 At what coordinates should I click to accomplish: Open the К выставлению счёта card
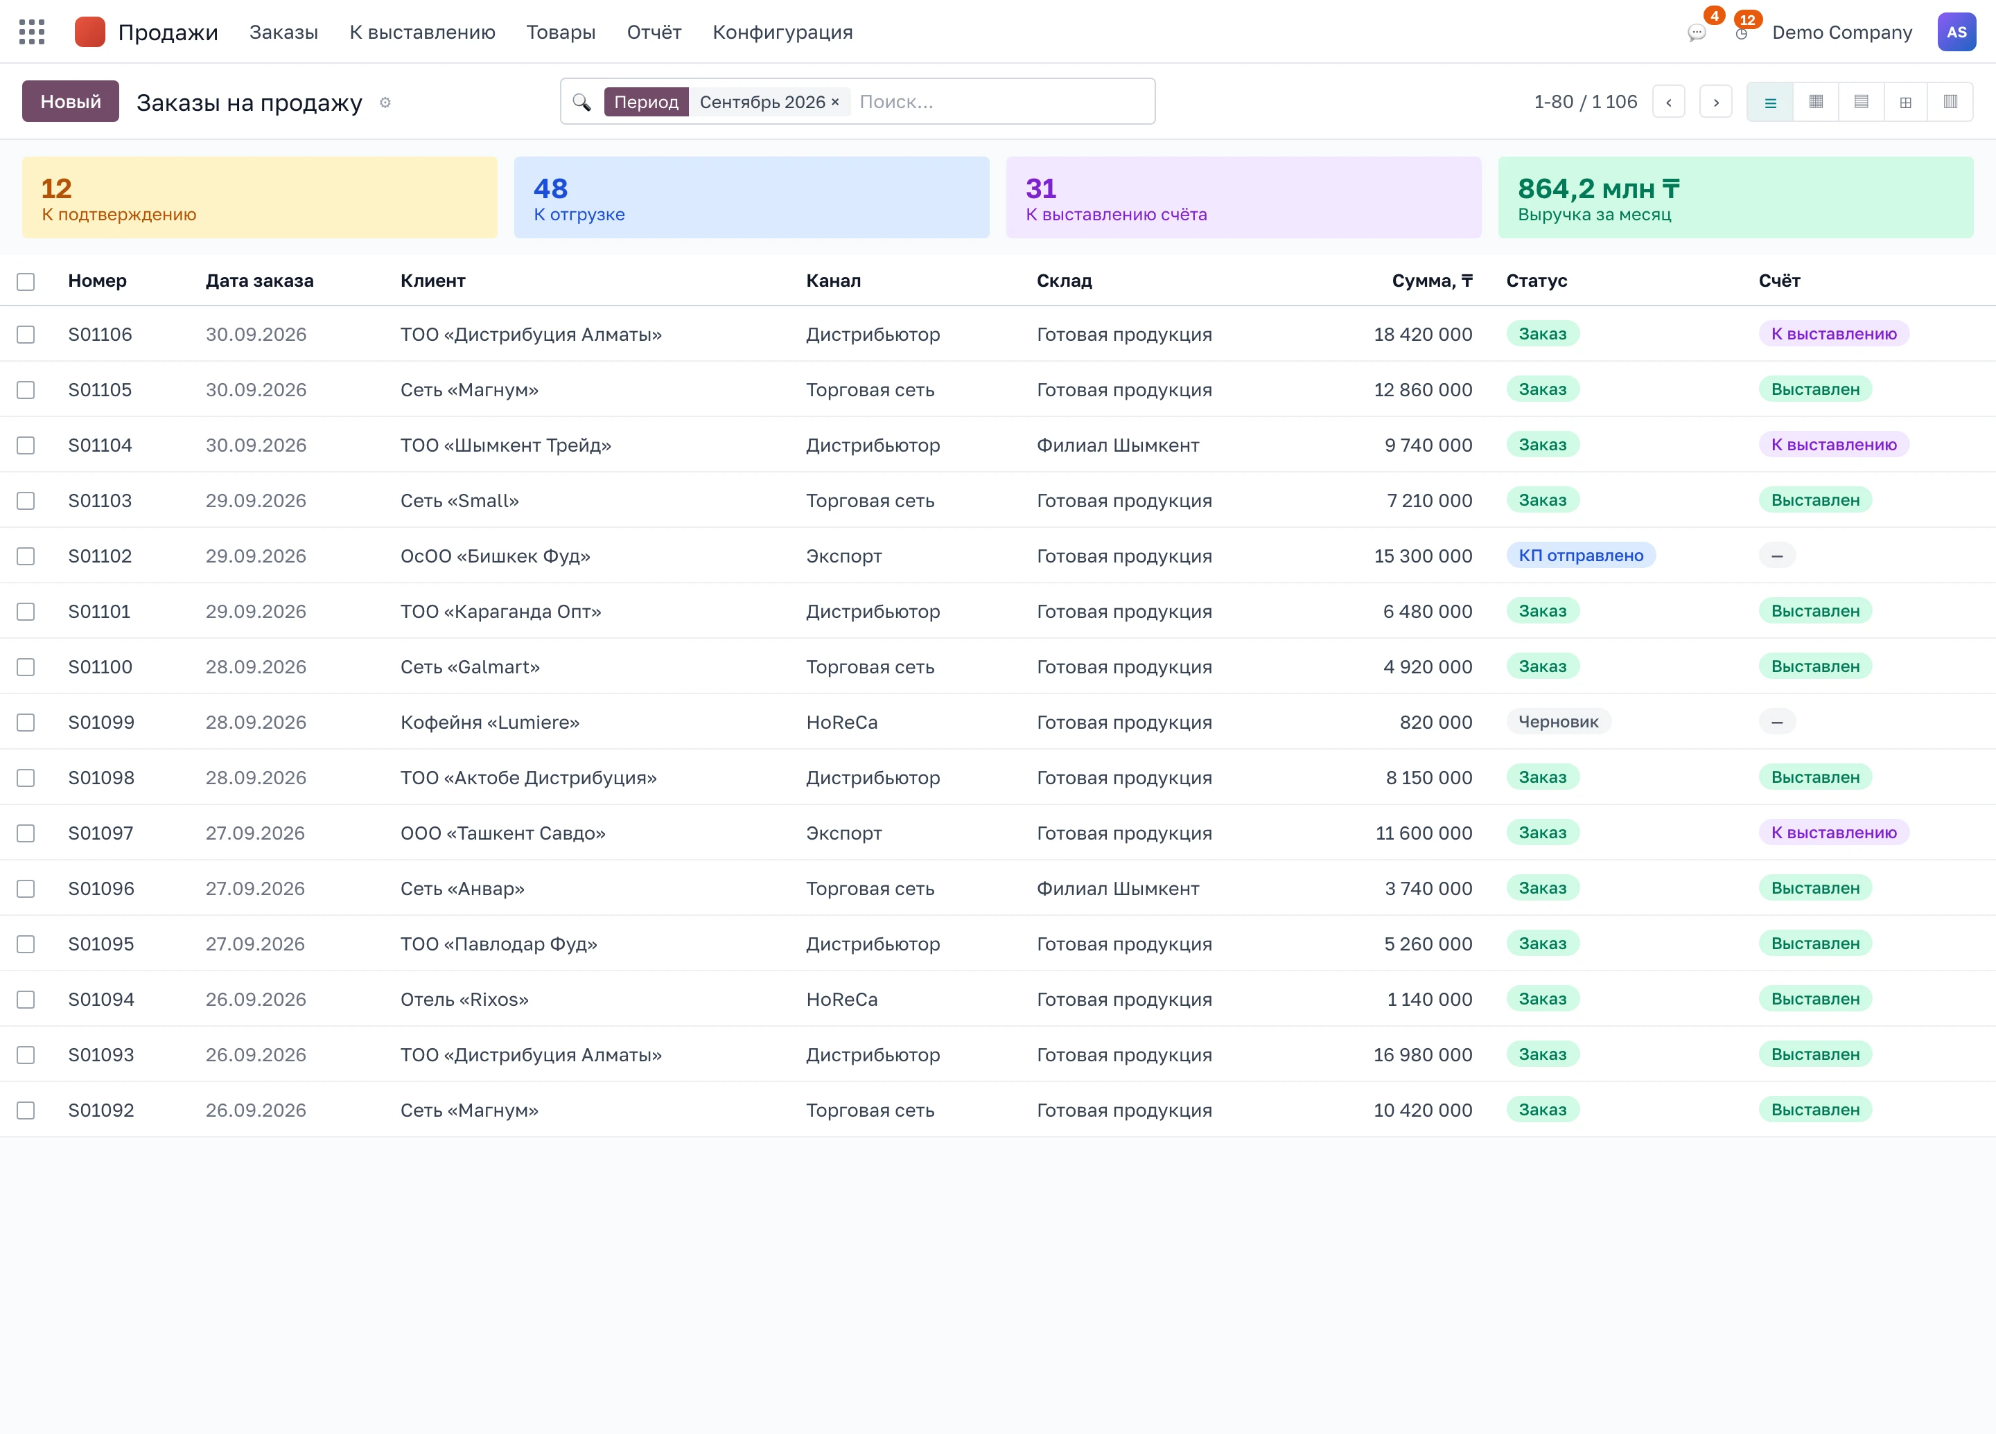click(x=1243, y=198)
